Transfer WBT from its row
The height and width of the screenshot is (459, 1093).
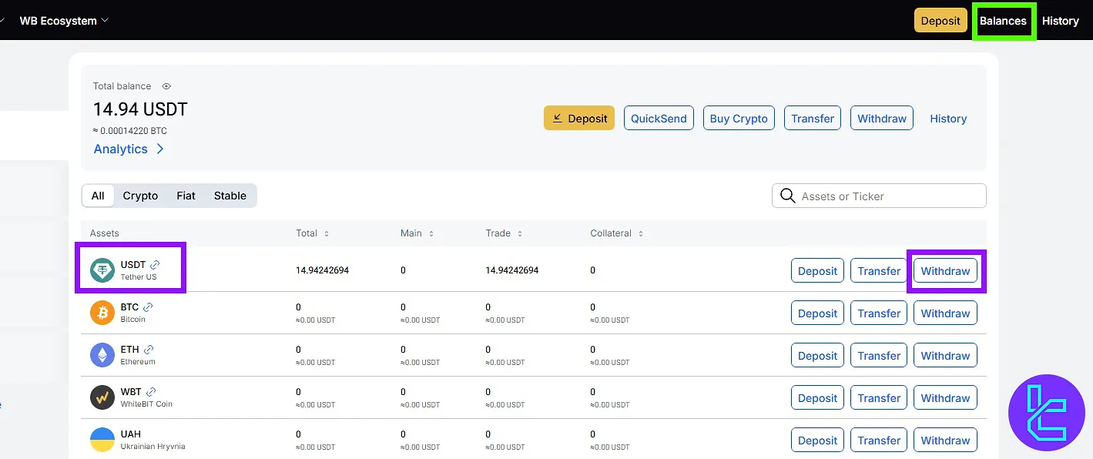[879, 398]
